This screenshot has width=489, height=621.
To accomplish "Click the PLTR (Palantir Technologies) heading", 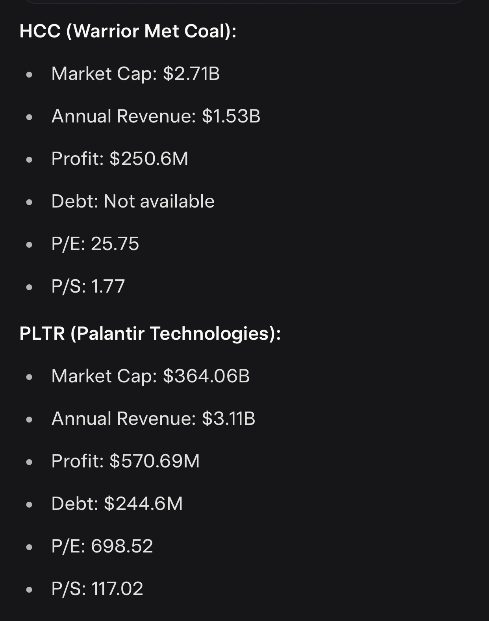I will tap(150, 334).
